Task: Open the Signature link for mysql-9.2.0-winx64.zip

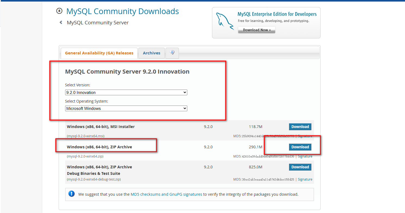Action: [x=305, y=156]
